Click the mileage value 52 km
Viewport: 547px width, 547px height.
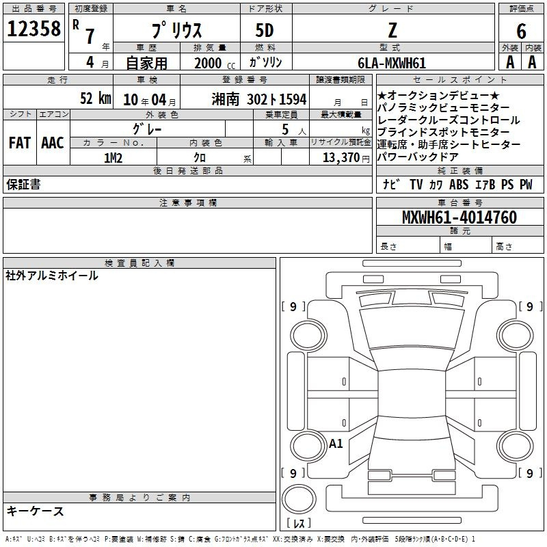pos(95,98)
